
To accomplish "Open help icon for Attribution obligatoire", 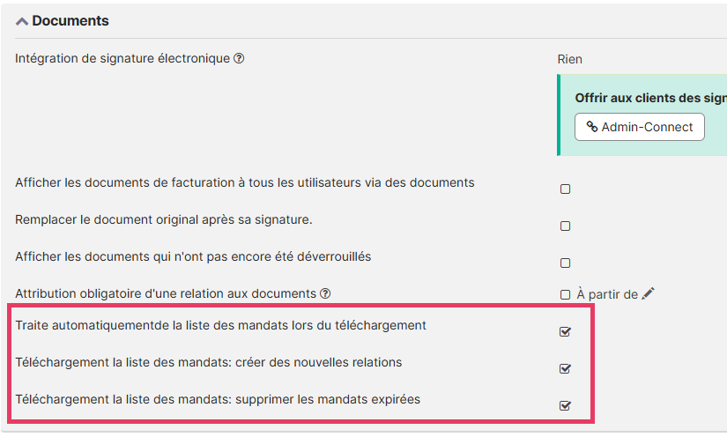I will 325,293.
